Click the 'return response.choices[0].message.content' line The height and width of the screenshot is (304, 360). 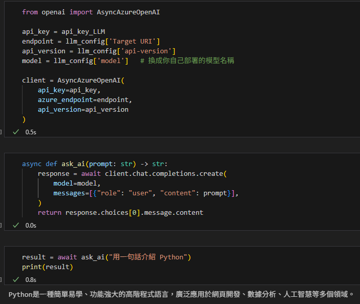pos(120,213)
